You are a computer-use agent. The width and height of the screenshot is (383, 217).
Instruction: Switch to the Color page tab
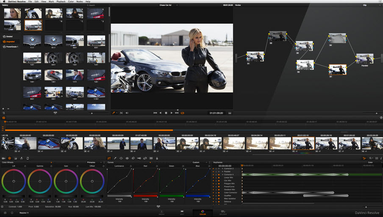click(x=203, y=212)
